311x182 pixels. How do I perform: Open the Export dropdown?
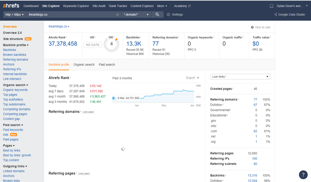click(192, 78)
